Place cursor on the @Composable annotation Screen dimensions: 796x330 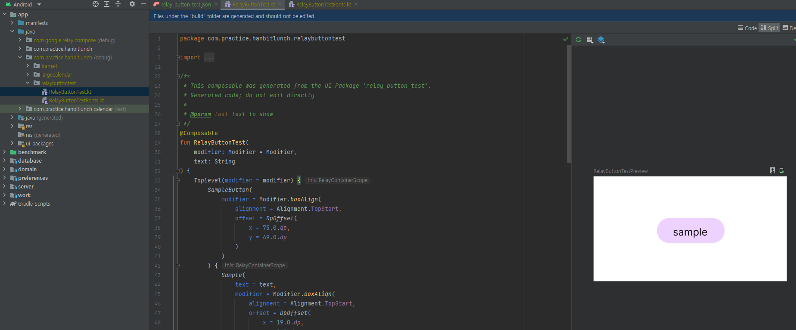tap(199, 133)
